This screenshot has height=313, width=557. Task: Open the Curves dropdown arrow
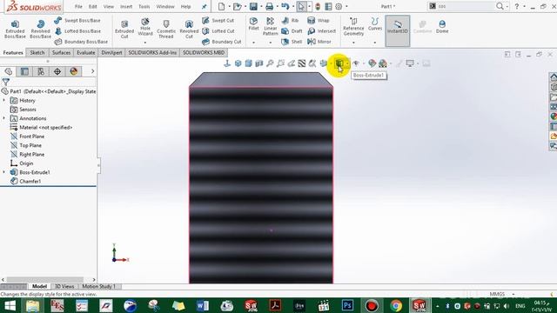375,43
